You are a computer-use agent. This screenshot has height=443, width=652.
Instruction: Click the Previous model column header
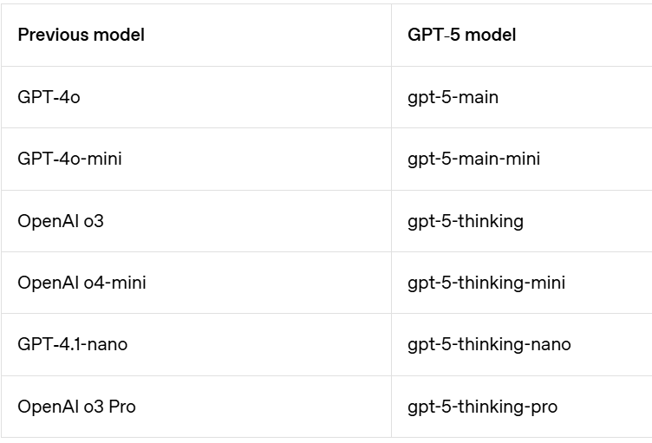[81, 36]
